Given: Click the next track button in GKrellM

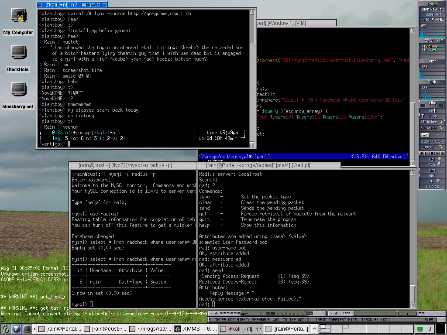Looking at the screenshot, I should click(437, 153).
